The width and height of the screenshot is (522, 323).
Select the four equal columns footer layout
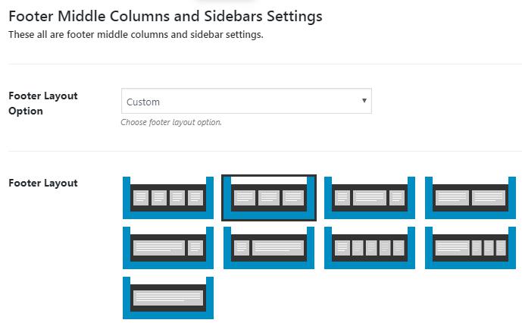[168, 198]
